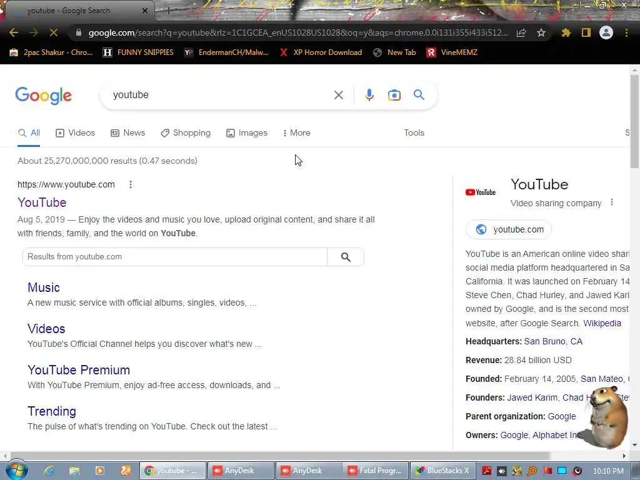Click the youtube.com website chip

click(x=509, y=229)
